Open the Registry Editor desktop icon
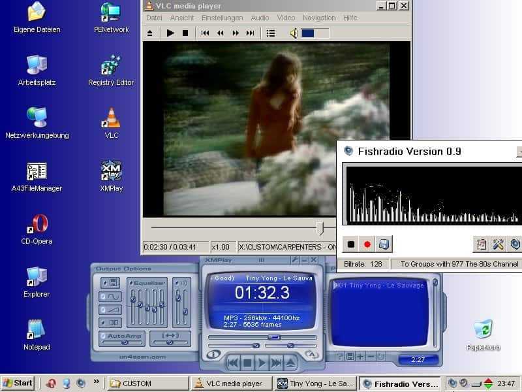The width and height of the screenshot is (522, 392). 111,71
